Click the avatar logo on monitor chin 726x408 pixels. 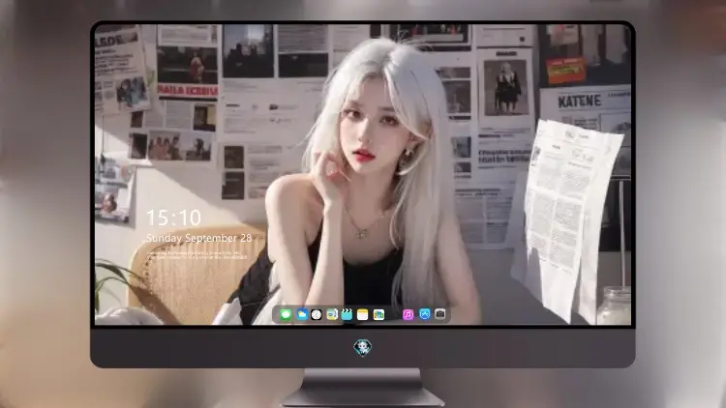point(363,347)
